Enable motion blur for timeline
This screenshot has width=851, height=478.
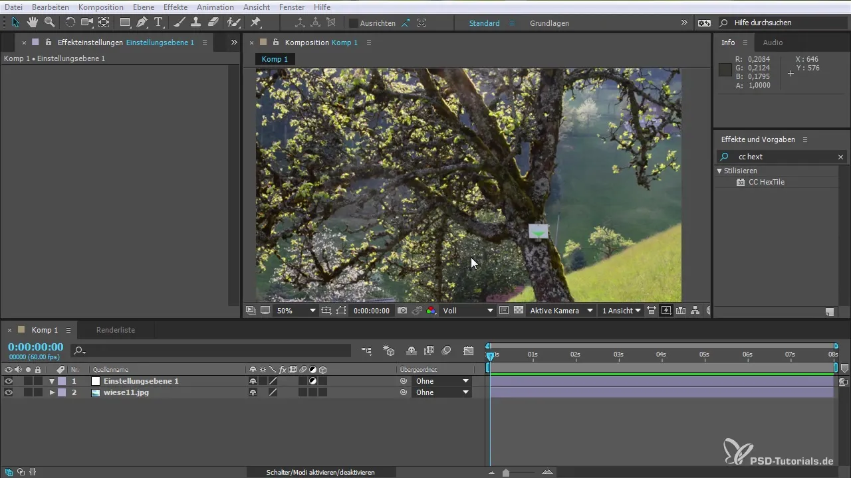click(x=447, y=350)
